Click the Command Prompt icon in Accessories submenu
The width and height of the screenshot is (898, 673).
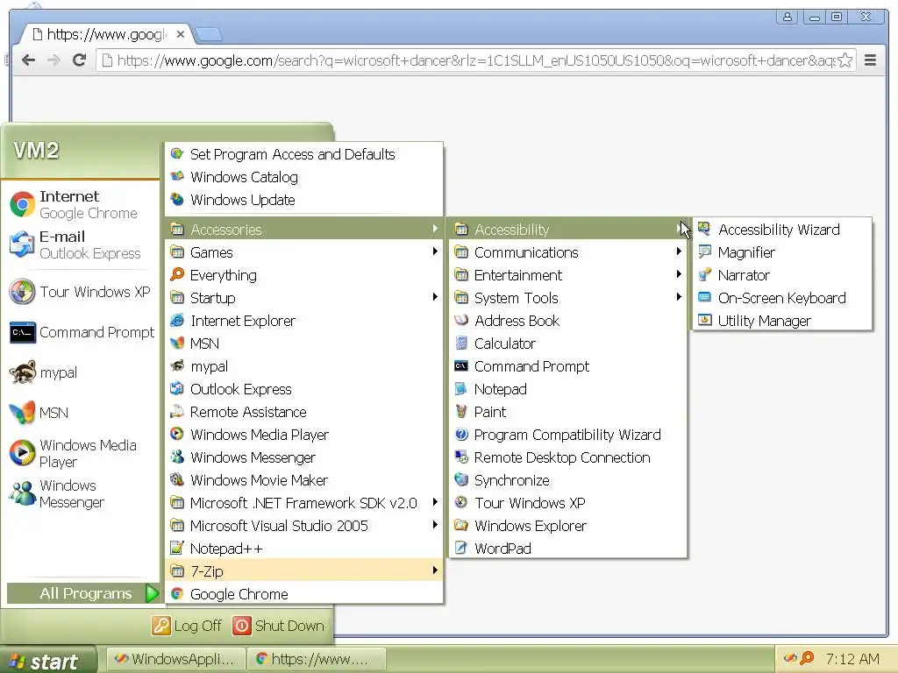pyautogui.click(x=461, y=365)
